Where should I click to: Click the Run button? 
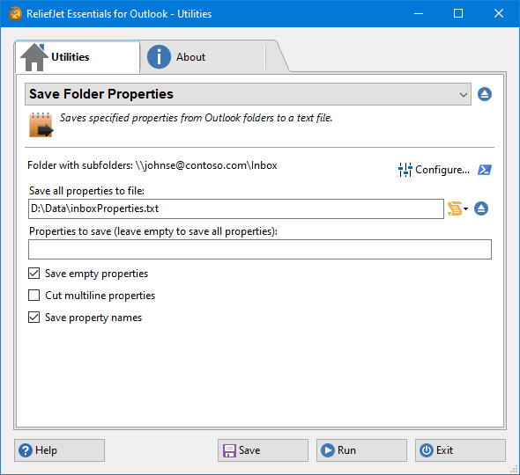361,450
